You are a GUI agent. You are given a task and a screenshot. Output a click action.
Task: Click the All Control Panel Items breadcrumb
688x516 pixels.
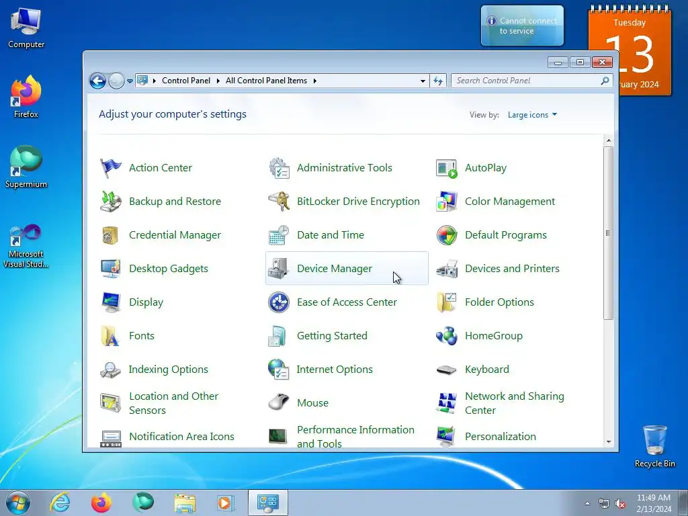click(x=266, y=81)
